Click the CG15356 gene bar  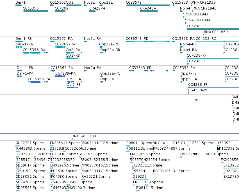pyautogui.click(x=35, y=11)
